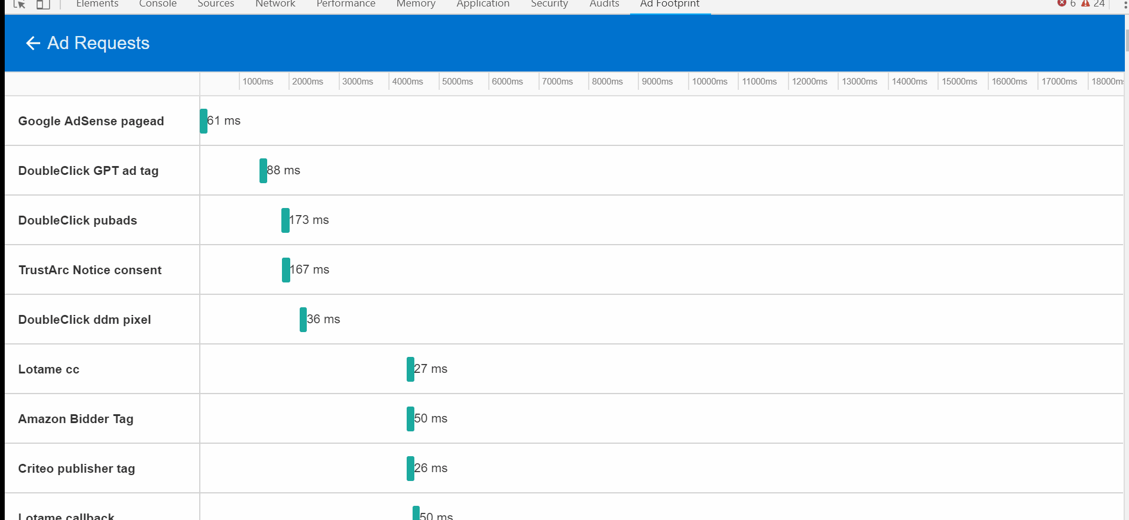Click the 1000ms timeline tick
Viewport: 1129px width, 520px height.
tap(258, 82)
